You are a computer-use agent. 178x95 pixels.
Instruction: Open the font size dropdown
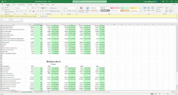[31, 8]
